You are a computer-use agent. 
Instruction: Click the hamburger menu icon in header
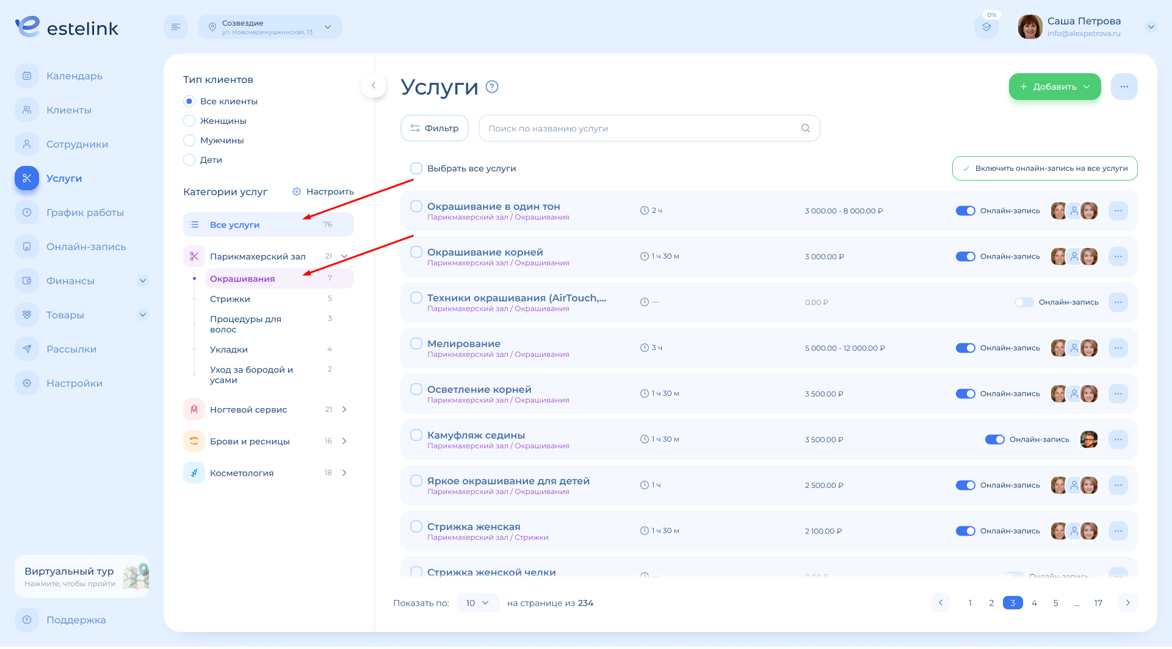click(176, 27)
